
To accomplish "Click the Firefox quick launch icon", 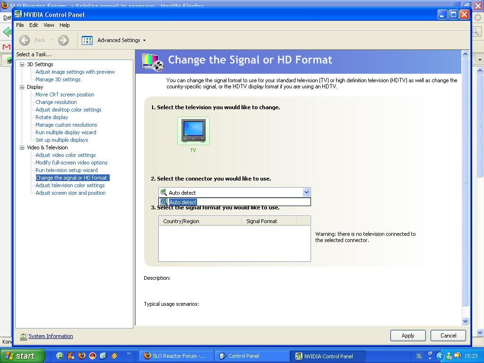I will tap(82, 356).
